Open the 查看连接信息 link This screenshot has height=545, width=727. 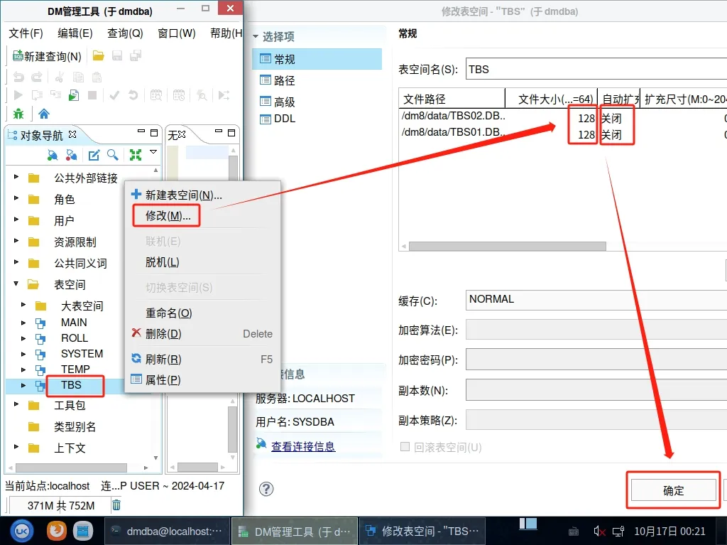point(303,446)
